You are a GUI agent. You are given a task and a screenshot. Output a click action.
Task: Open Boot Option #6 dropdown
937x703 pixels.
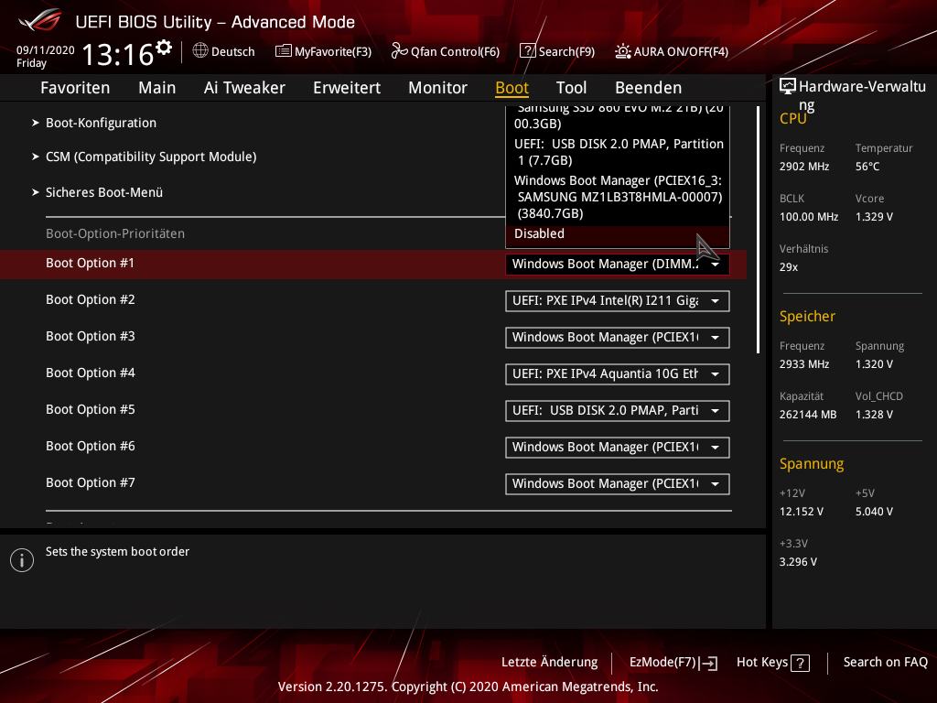[x=618, y=447]
